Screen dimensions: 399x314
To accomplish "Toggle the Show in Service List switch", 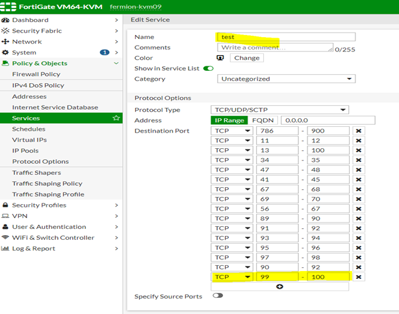I will click(209, 68).
